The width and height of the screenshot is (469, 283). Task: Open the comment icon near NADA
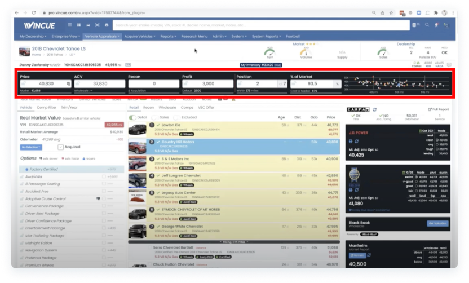coord(449,65)
